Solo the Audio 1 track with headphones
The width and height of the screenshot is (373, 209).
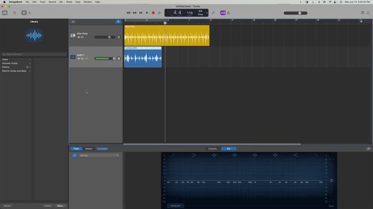pos(82,59)
